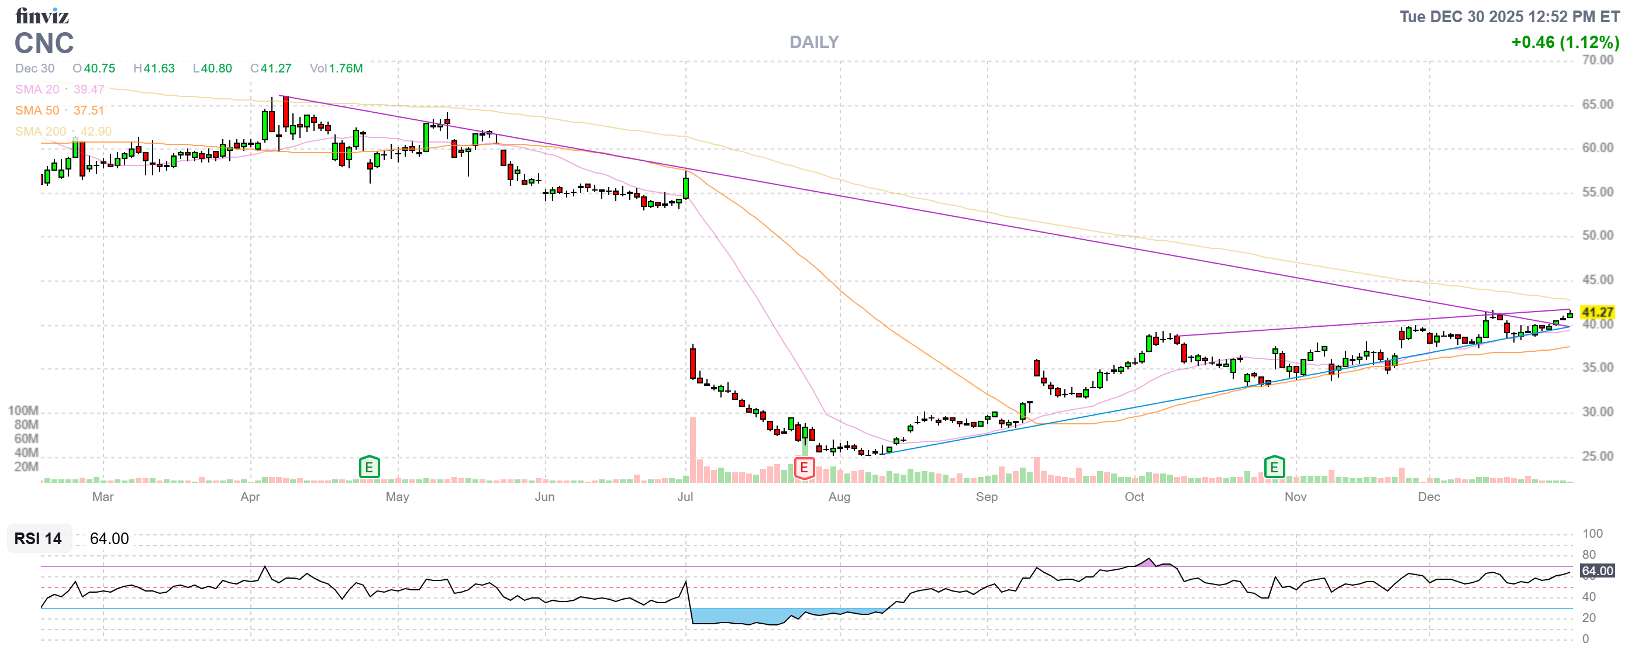Click the CNC ticker symbol
Screen dimensions: 1635x657
click(44, 43)
